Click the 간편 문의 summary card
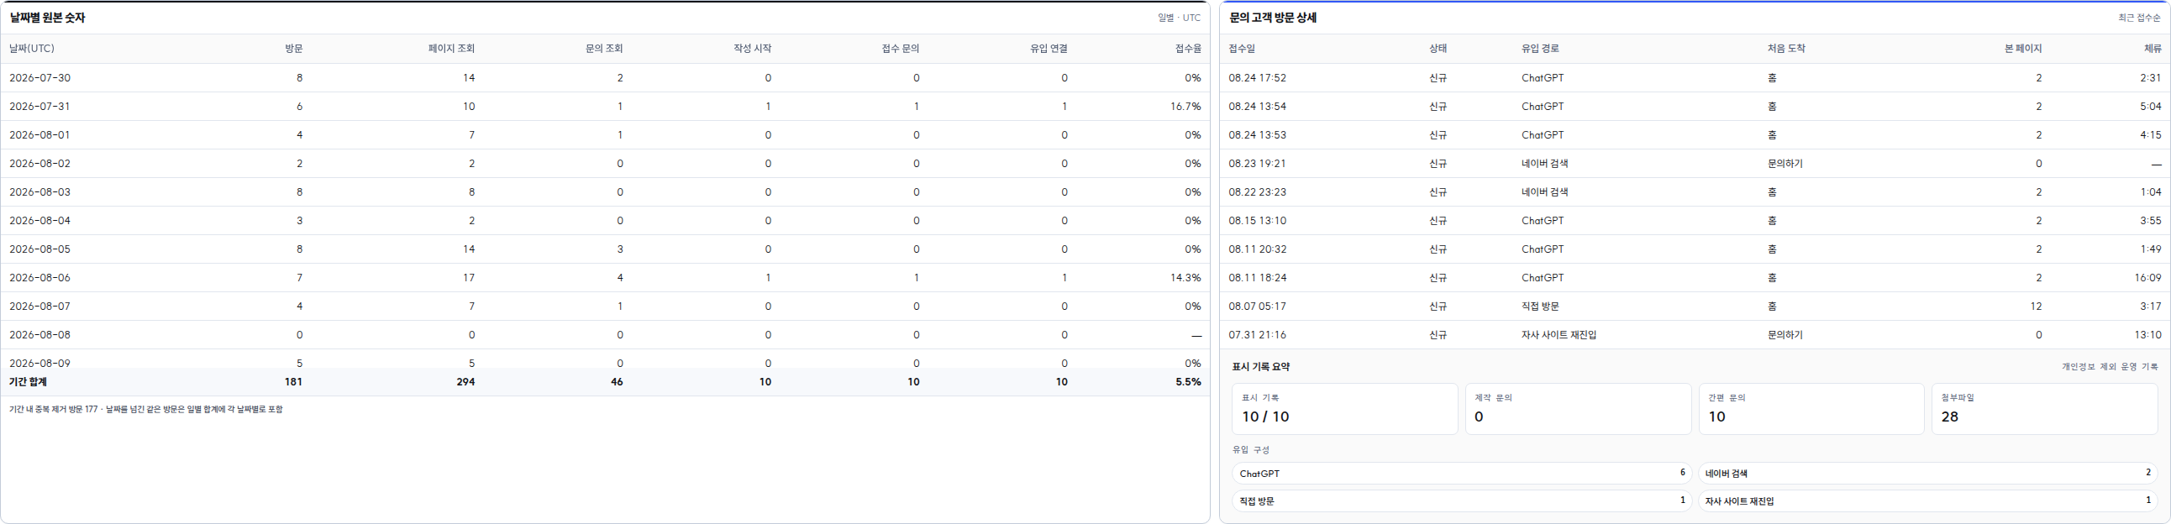This screenshot has height=524, width=2171. point(1811,409)
